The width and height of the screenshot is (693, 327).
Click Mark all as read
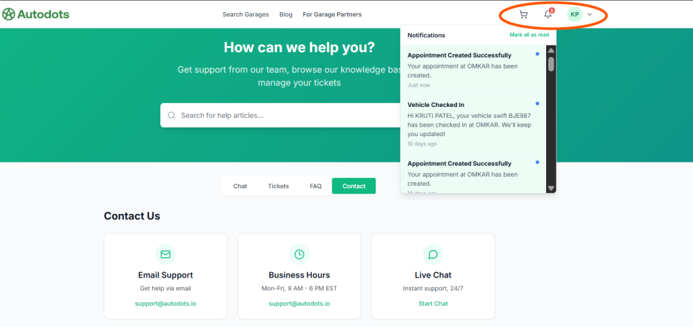tap(529, 35)
